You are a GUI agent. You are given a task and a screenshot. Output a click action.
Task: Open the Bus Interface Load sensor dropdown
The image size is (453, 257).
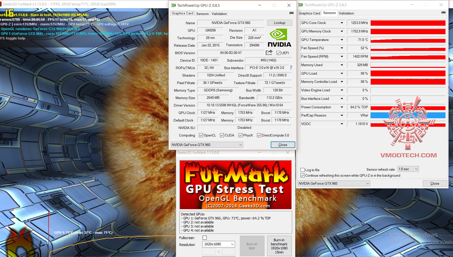point(342,99)
